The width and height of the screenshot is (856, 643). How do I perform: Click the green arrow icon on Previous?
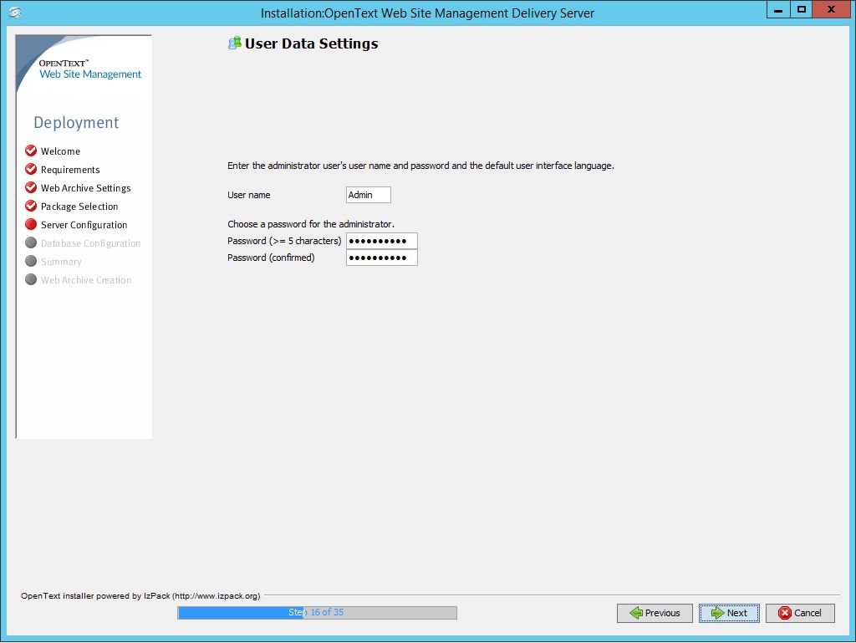[x=636, y=613]
